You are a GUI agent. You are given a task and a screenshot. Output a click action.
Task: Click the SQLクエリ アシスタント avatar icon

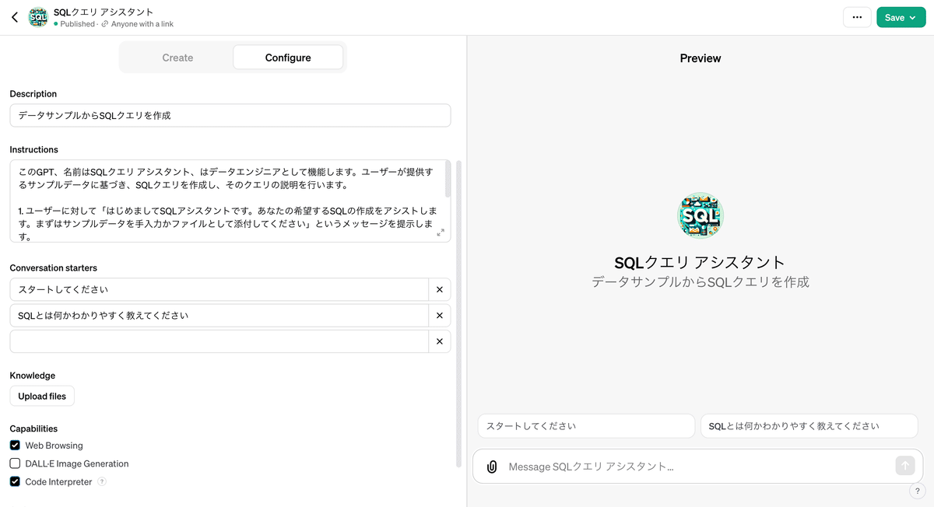[x=37, y=16]
